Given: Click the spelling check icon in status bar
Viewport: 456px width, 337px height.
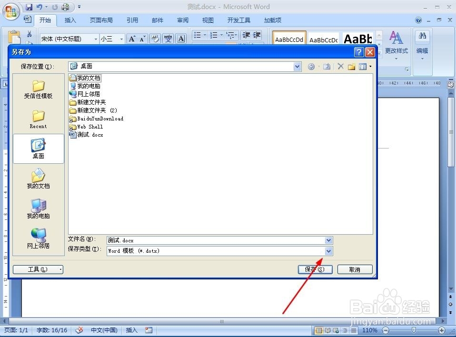Looking at the screenshot, I should 79,330.
